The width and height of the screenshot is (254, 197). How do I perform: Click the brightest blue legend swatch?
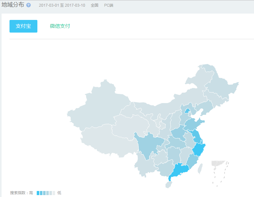click(38, 193)
